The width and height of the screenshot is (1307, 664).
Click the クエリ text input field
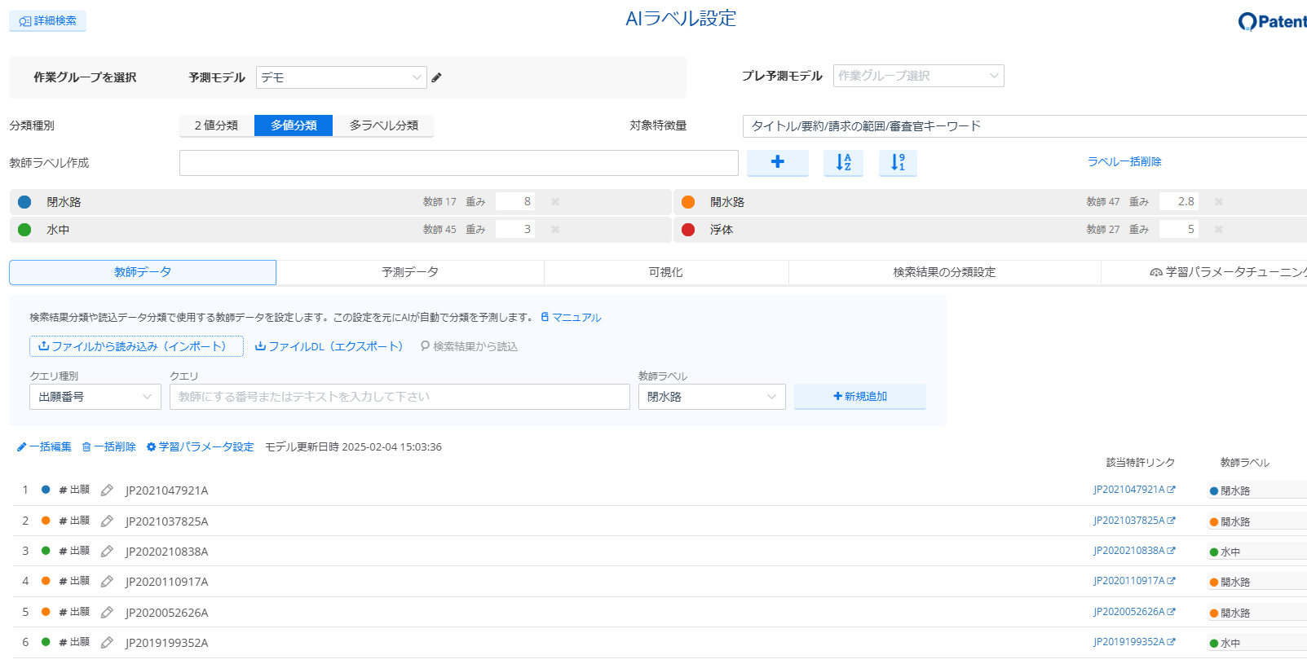[x=400, y=397]
